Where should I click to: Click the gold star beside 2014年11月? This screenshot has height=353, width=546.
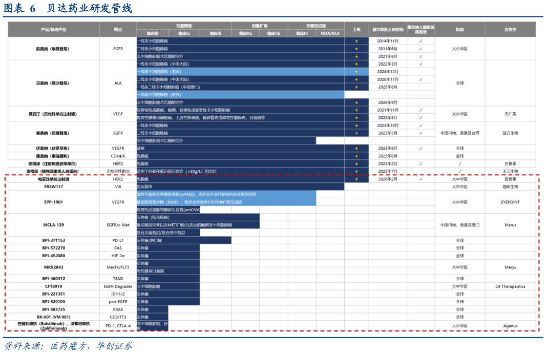[356, 41]
